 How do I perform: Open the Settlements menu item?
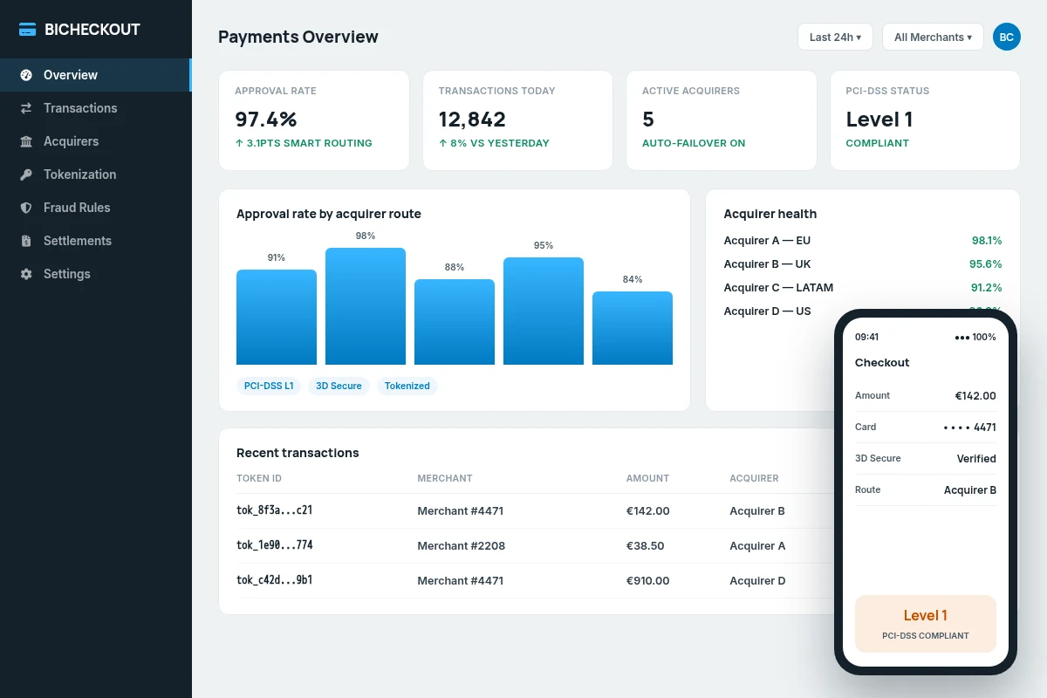tap(96, 241)
